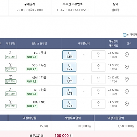Viewport: 137px width, 137px height.
Task: Click the S badge in KIA row
Action: click(11, 102)
